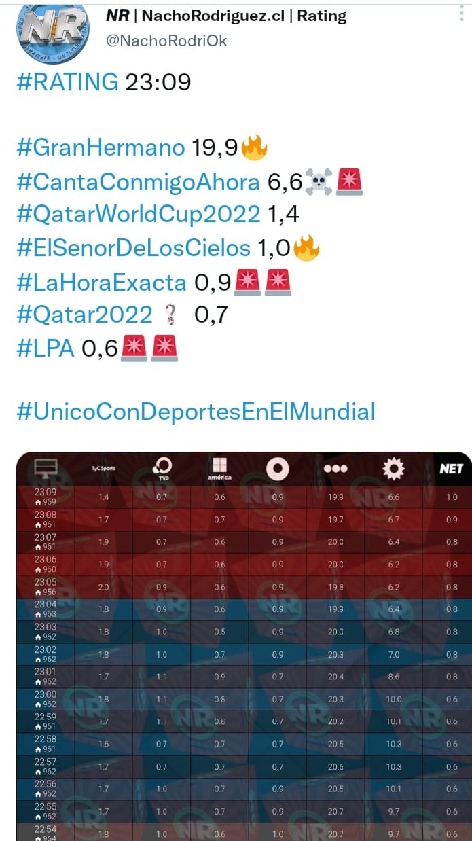Click the white ring channel logo
472x841 pixels.
tap(278, 468)
